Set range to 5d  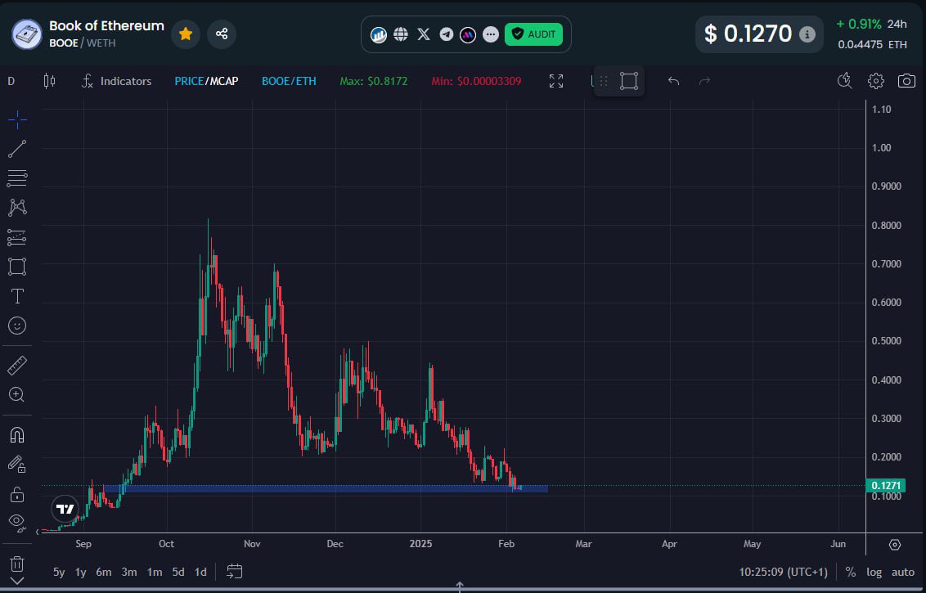[x=178, y=572]
